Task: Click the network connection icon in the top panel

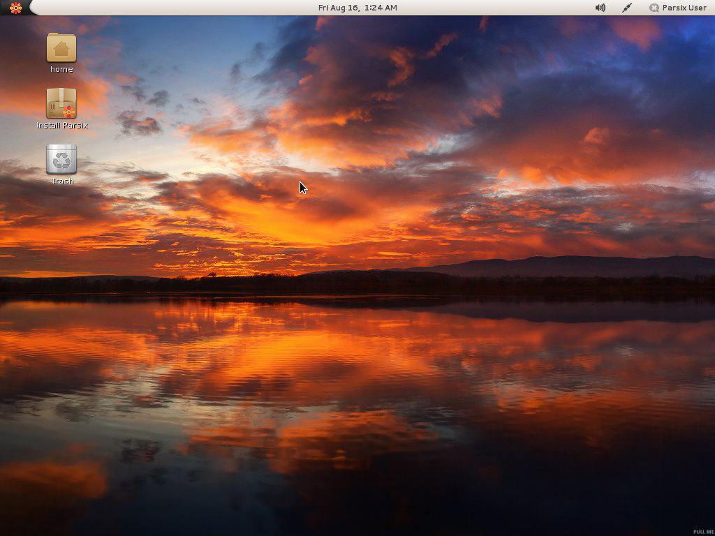Action: [626, 8]
